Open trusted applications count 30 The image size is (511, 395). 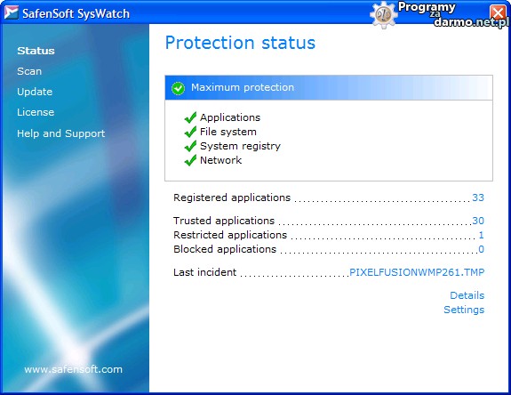(478, 221)
